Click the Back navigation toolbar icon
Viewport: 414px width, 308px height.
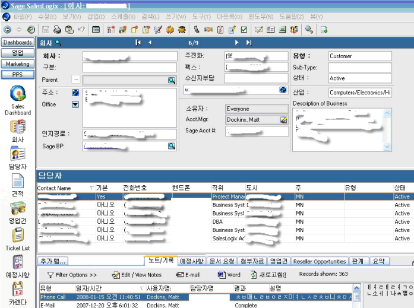point(7,30)
